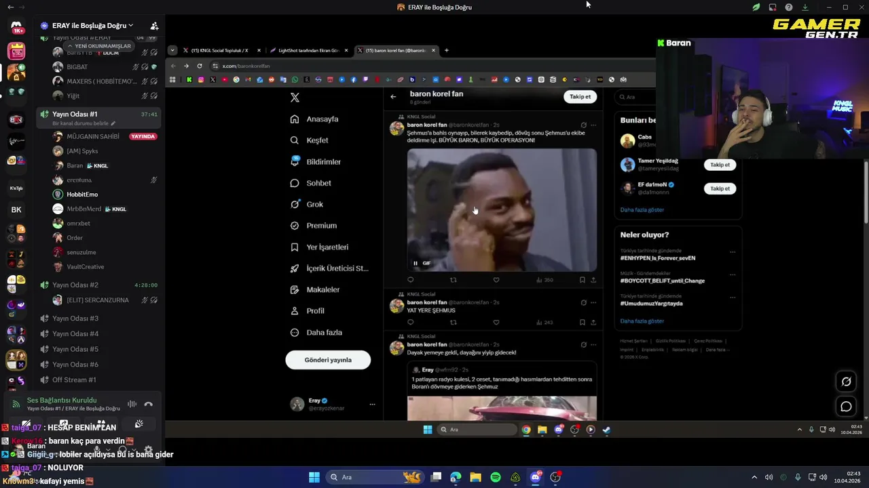Repost the BÜYÜK BARON tweet
The height and width of the screenshot is (488, 869).
454,280
